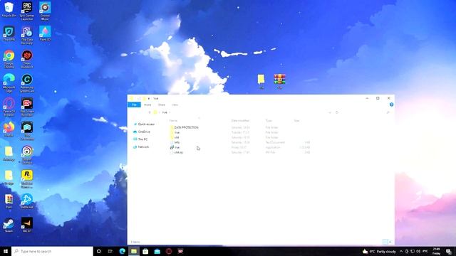Open the red Opera icon on taskbar
456x256 pixels.
(169, 251)
